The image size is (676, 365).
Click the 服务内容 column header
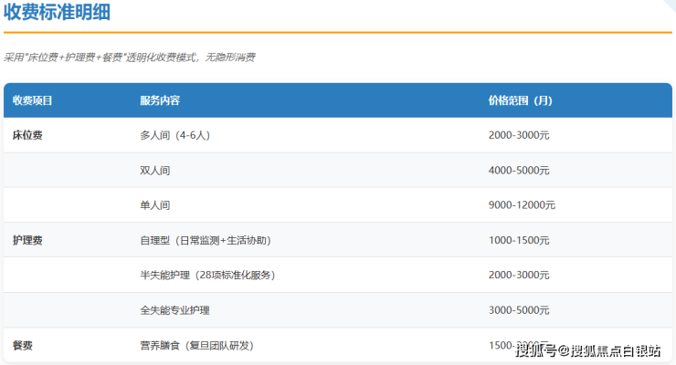click(x=160, y=100)
